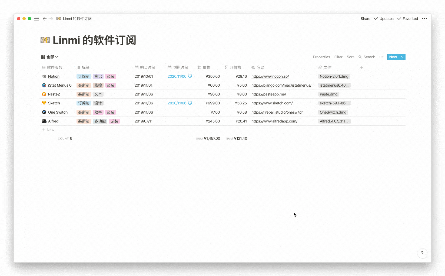Click the 效率 tag in the One Switch row
The height and width of the screenshot is (276, 445).
tap(98, 112)
